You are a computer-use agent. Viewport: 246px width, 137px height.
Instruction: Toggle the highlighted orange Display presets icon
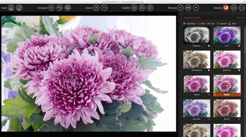pos(226,8)
